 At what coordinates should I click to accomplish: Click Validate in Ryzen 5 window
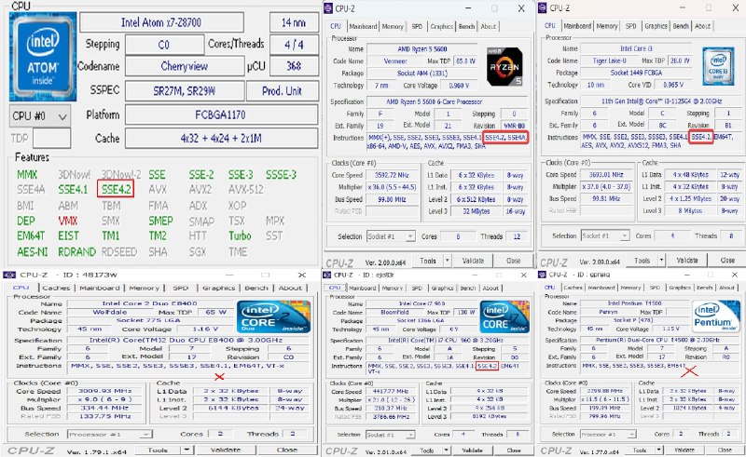pyautogui.click(x=473, y=261)
